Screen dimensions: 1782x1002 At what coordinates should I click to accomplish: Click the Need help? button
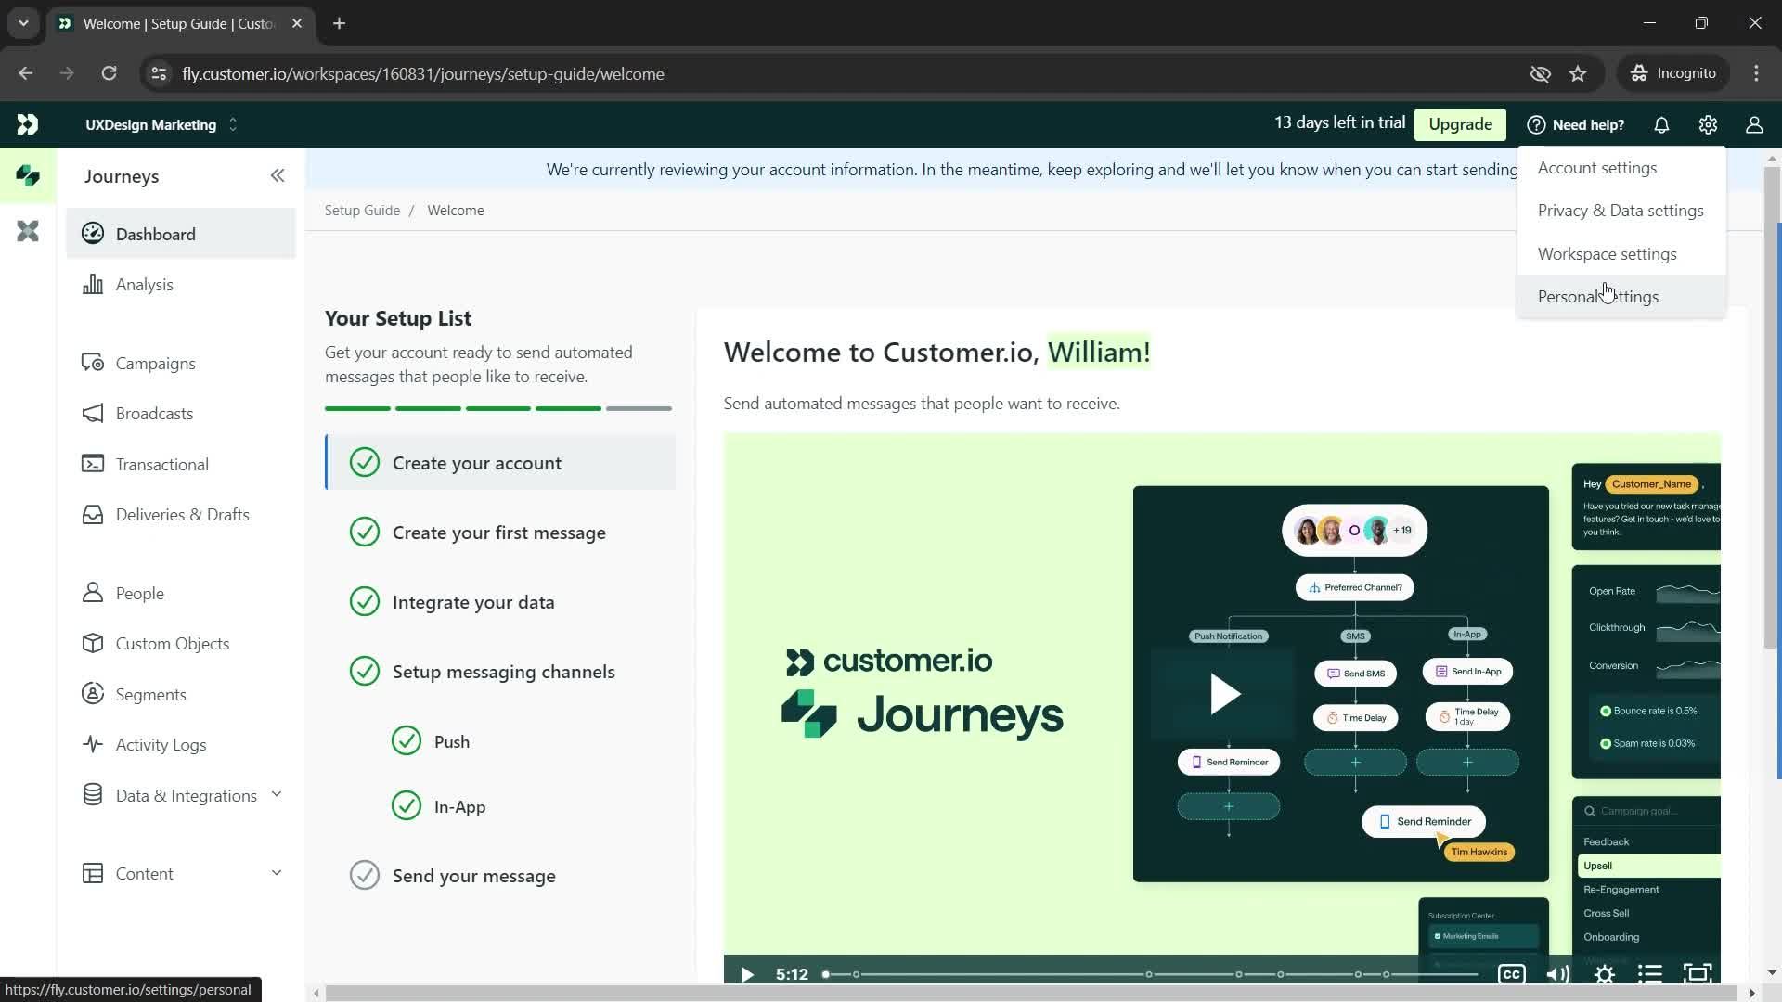tap(1580, 123)
